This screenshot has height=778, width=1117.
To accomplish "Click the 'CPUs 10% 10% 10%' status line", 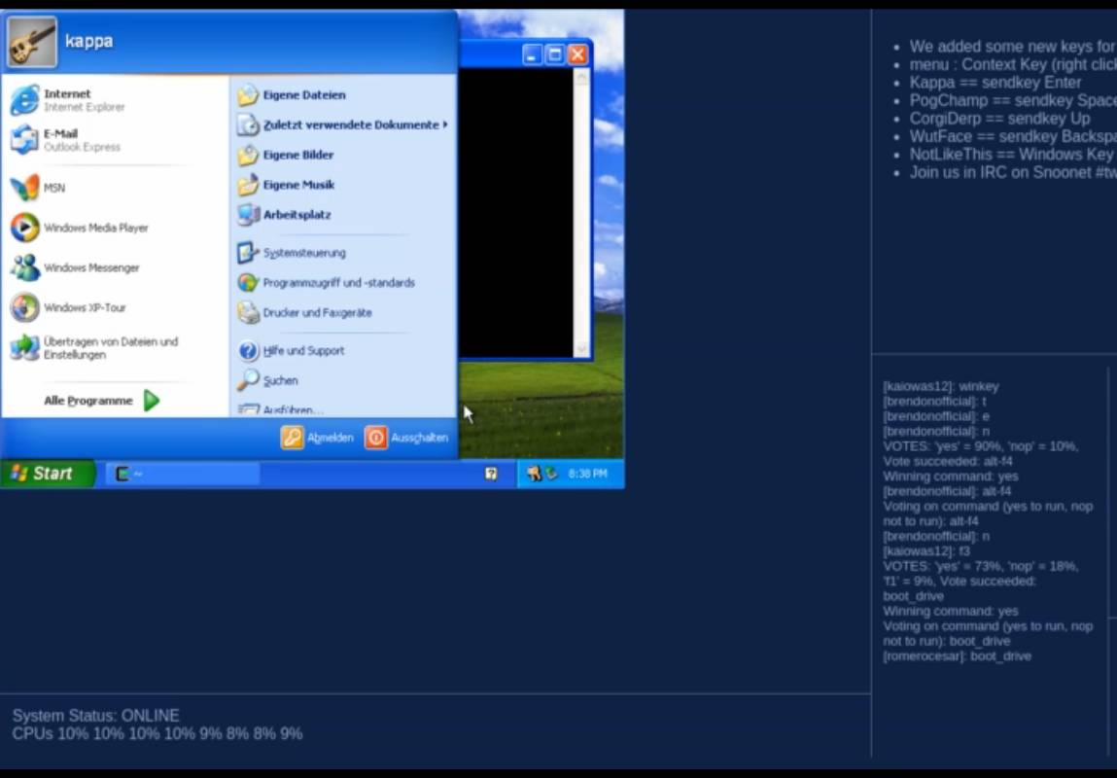I will pyautogui.click(x=157, y=733).
